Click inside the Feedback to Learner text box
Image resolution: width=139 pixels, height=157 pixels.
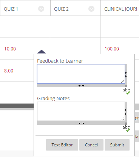(81, 74)
